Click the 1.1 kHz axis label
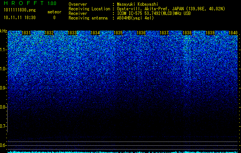This screenshot has height=153, width=241. pos(3,50)
